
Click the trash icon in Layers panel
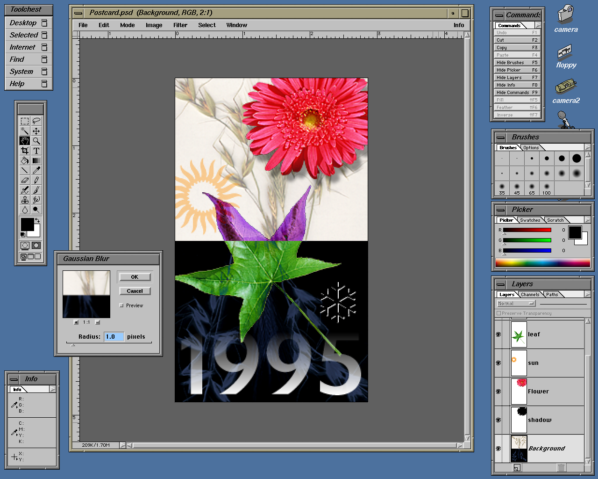coord(561,467)
